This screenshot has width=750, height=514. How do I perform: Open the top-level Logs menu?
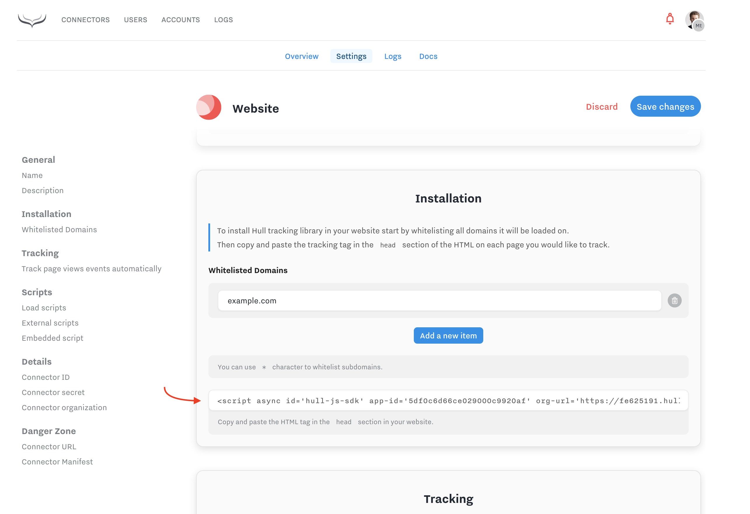(223, 20)
